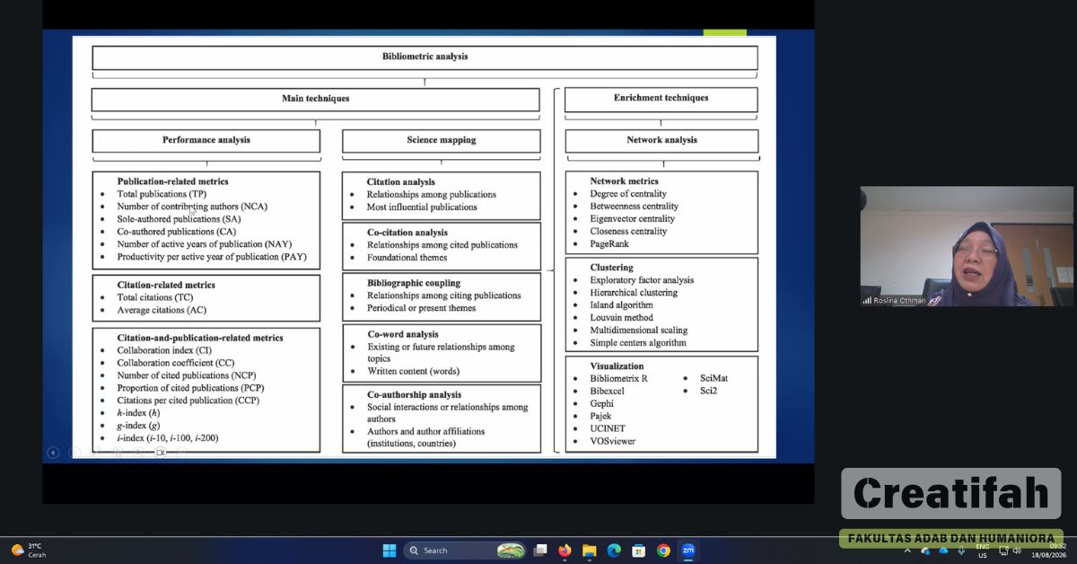Image resolution: width=1077 pixels, height=564 pixels.
Task: Click 'Sole-authored publications (SA)' bullet
Action: click(x=179, y=219)
